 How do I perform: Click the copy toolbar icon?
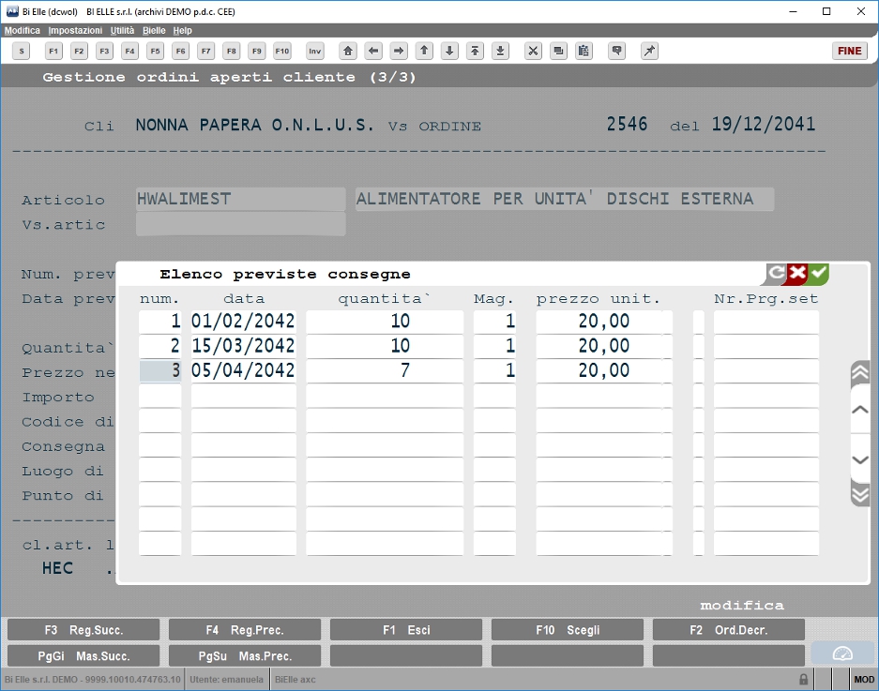pos(558,51)
